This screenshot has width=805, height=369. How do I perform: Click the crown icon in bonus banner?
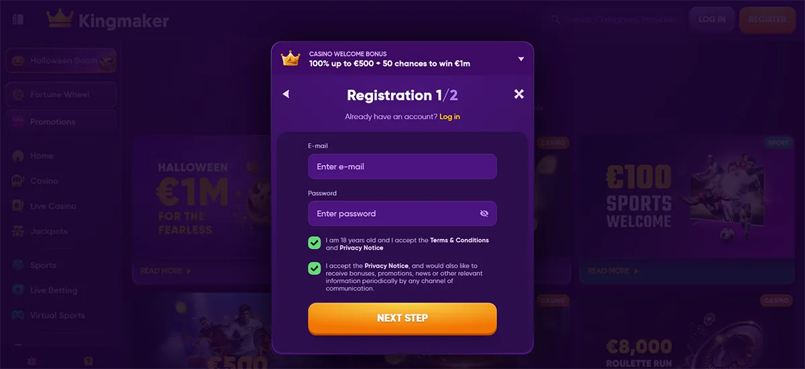tap(290, 58)
